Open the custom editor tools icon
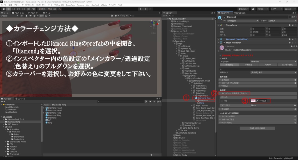 (x=34, y=9)
